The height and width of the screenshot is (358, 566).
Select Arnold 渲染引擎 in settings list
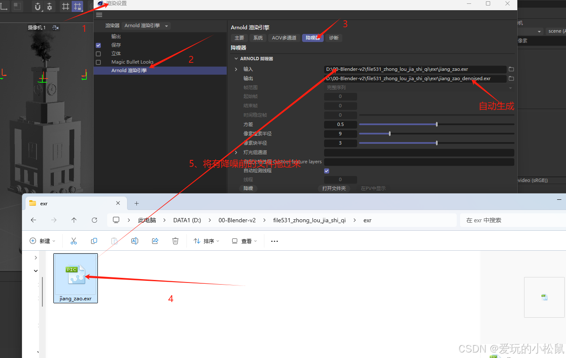160,70
